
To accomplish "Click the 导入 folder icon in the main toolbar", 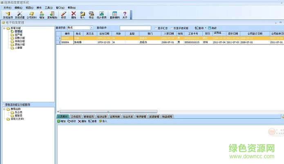I will 83,15.
